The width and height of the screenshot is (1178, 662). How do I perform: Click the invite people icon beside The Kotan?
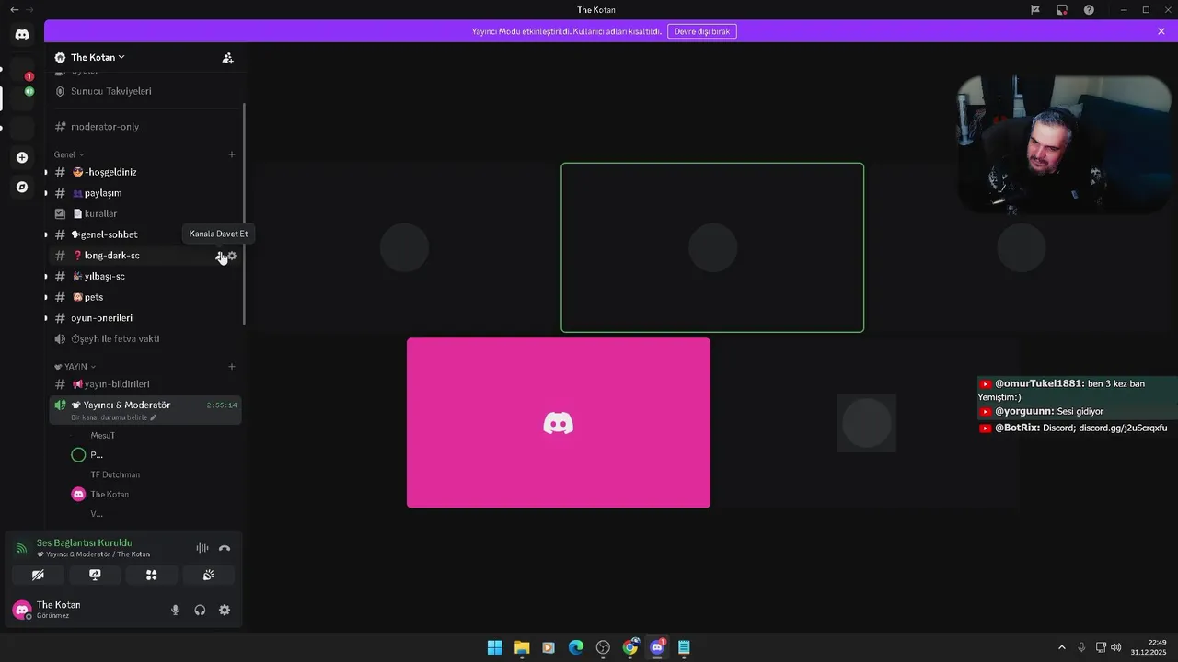[x=227, y=57]
